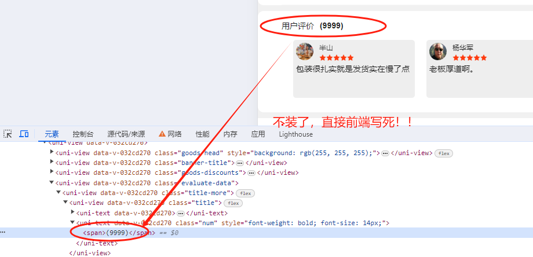Image resolution: width=533 pixels, height=257 pixels.
Task: Click the 用户评价 heading
Action: 298,26
